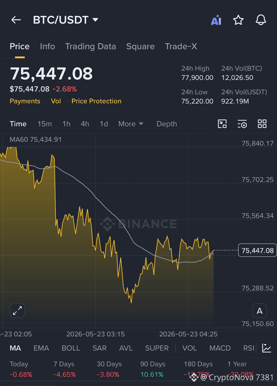Open chart settings icon
The height and width of the screenshot is (386, 277).
tap(242, 124)
